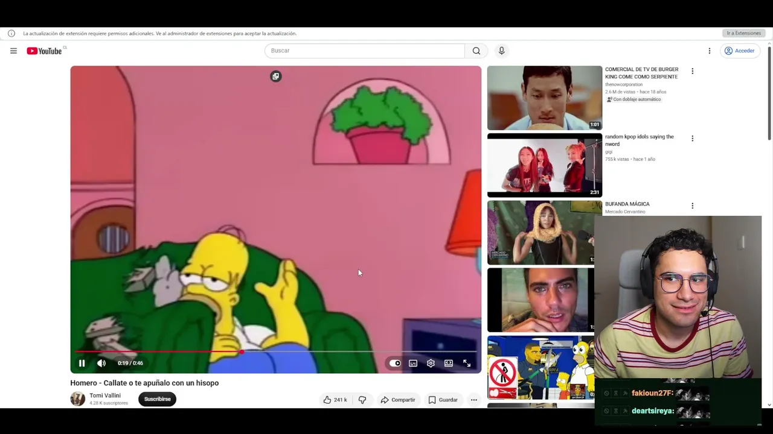Click the video title 'Homero - Callate o te apuñalo'
The image size is (773, 434).
(144, 383)
